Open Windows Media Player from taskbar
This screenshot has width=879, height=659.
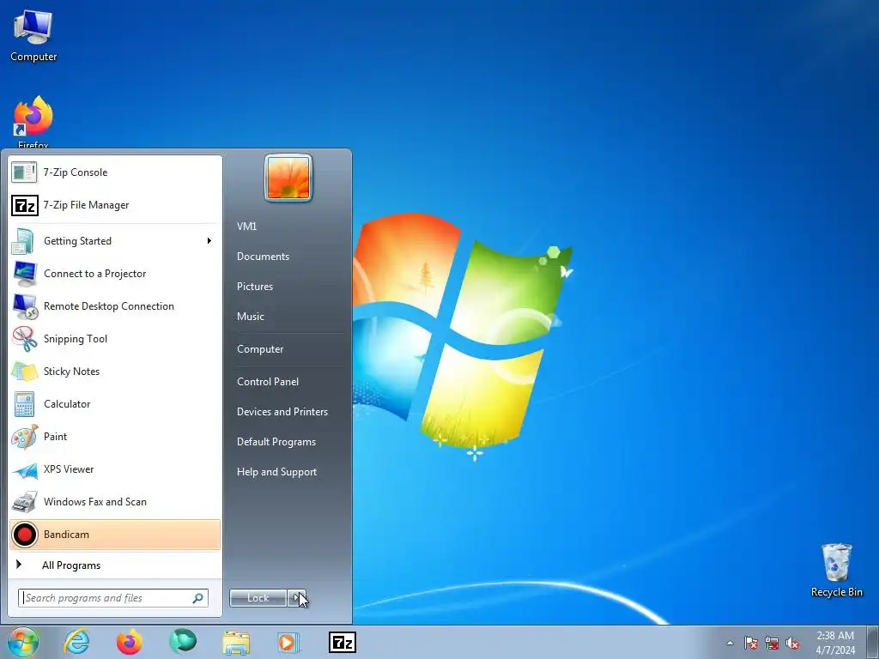(x=288, y=642)
